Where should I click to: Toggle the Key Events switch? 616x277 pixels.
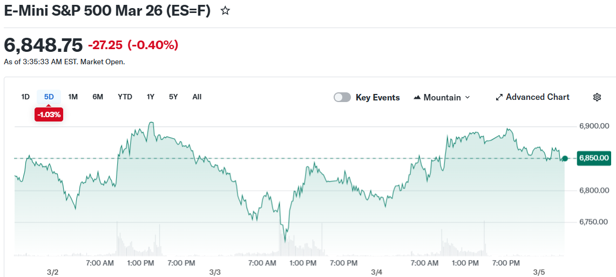click(342, 97)
